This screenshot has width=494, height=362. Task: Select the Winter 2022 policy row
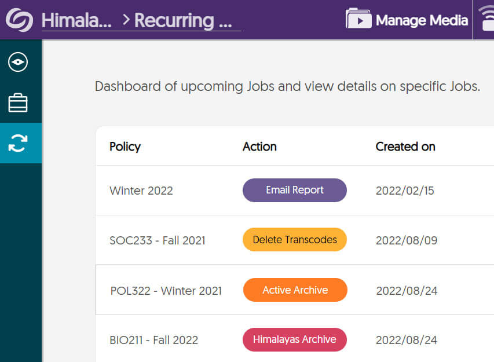click(x=295, y=191)
